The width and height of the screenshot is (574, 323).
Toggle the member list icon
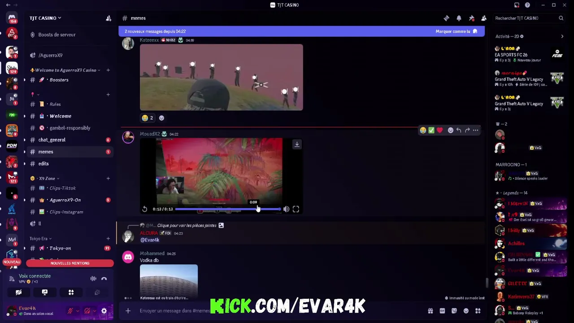coord(484,18)
